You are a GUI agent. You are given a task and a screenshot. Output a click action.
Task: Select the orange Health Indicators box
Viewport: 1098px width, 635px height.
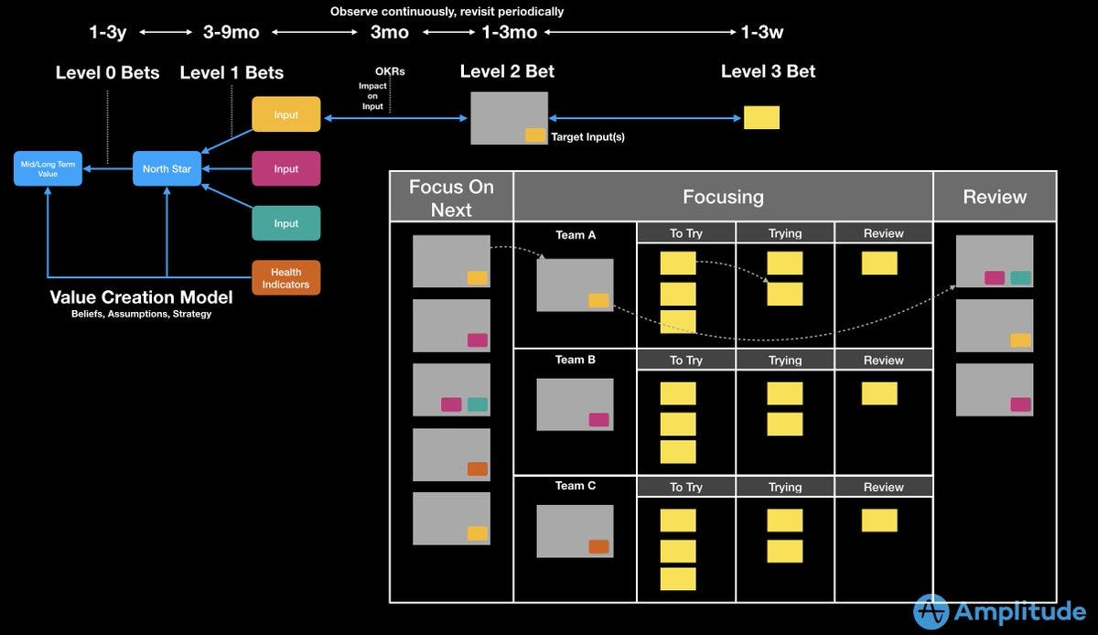286,278
